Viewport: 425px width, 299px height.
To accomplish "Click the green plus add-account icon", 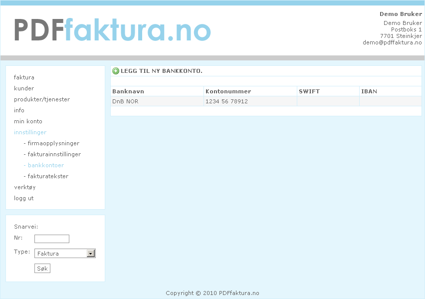I will tap(116, 71).
